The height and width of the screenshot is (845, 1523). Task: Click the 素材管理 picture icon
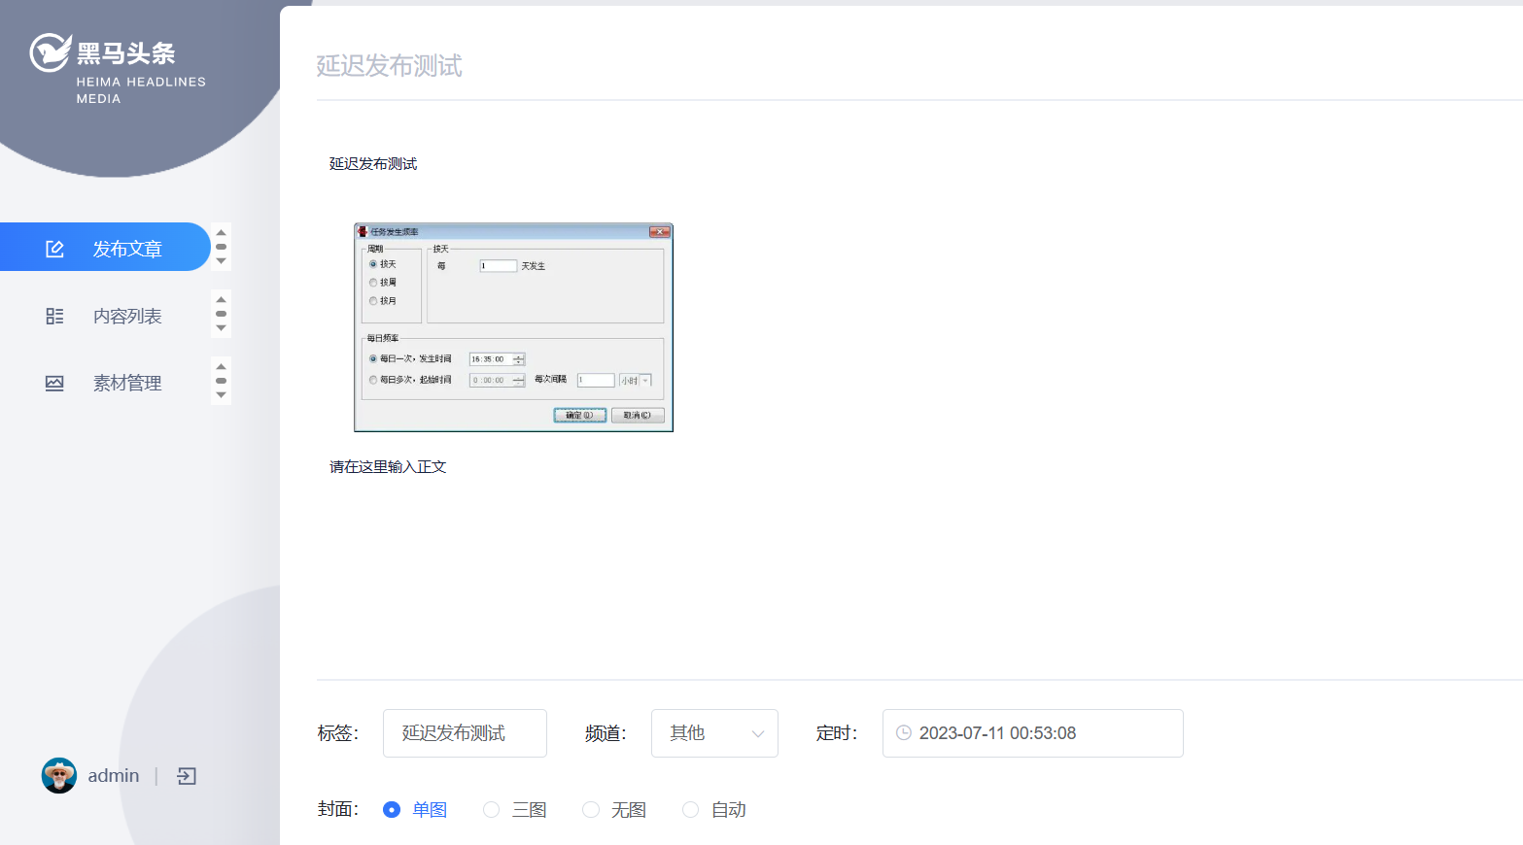point(54,383)
